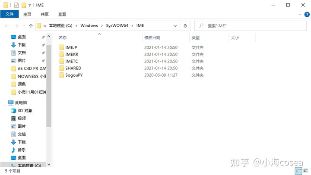Sort by the 大小 column header
311x175 pixels.
235,37
